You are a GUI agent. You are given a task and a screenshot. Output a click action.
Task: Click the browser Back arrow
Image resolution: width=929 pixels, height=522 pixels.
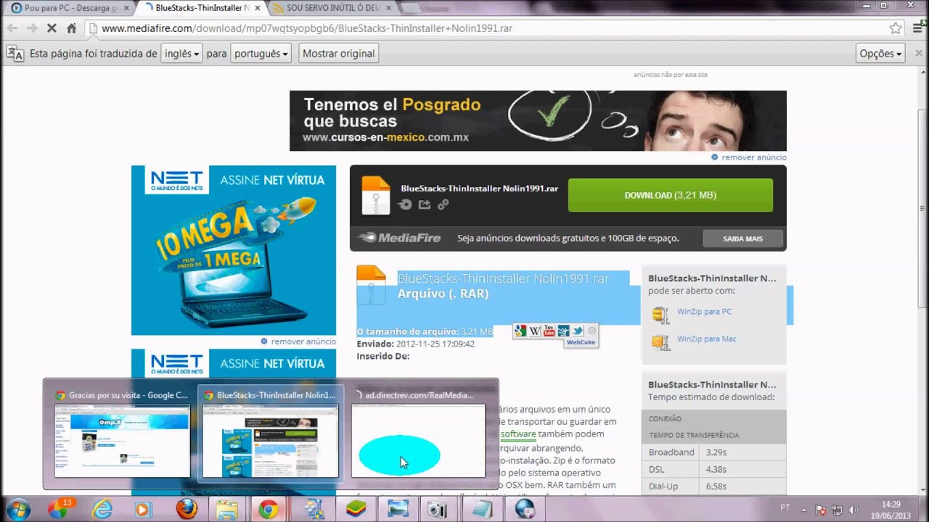(x=12, y=28)
